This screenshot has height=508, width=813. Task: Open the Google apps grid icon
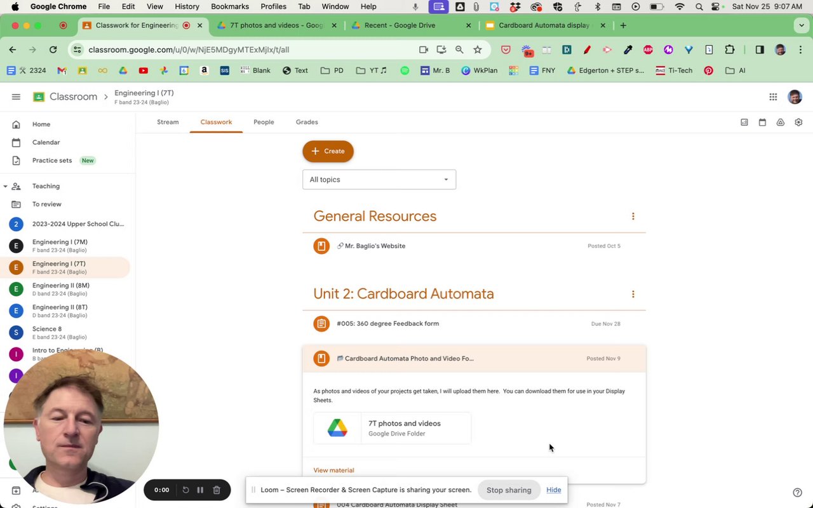(773, 97)
